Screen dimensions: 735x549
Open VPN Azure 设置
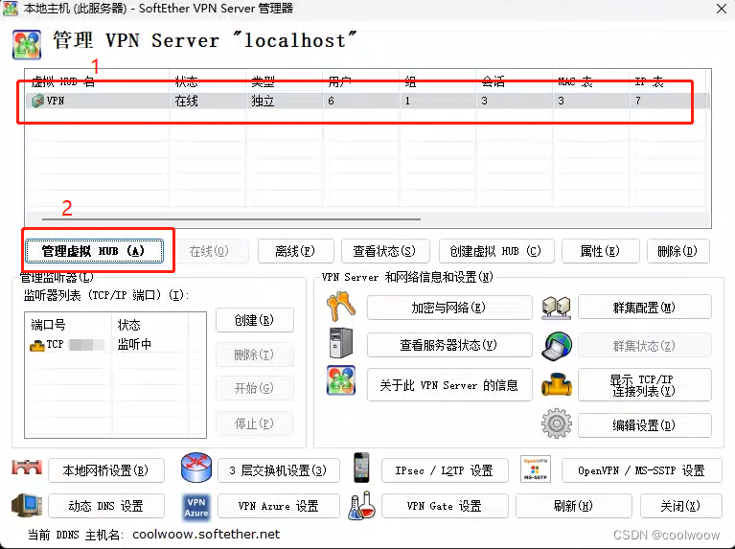coord(279,506)
